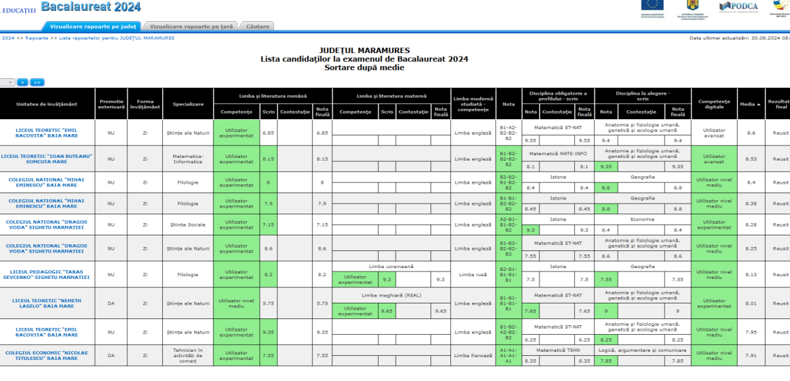The height and width of the screenshot is (381, 790).
Task: Open Liceul Pedagogic Taras Sevcenko link
Action: click(46, 274)
